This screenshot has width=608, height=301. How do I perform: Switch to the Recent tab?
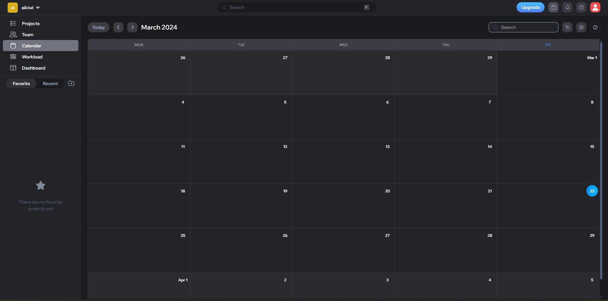(50, 84)
